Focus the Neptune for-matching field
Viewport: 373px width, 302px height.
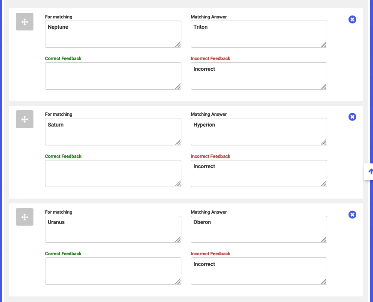pos(113,34)
